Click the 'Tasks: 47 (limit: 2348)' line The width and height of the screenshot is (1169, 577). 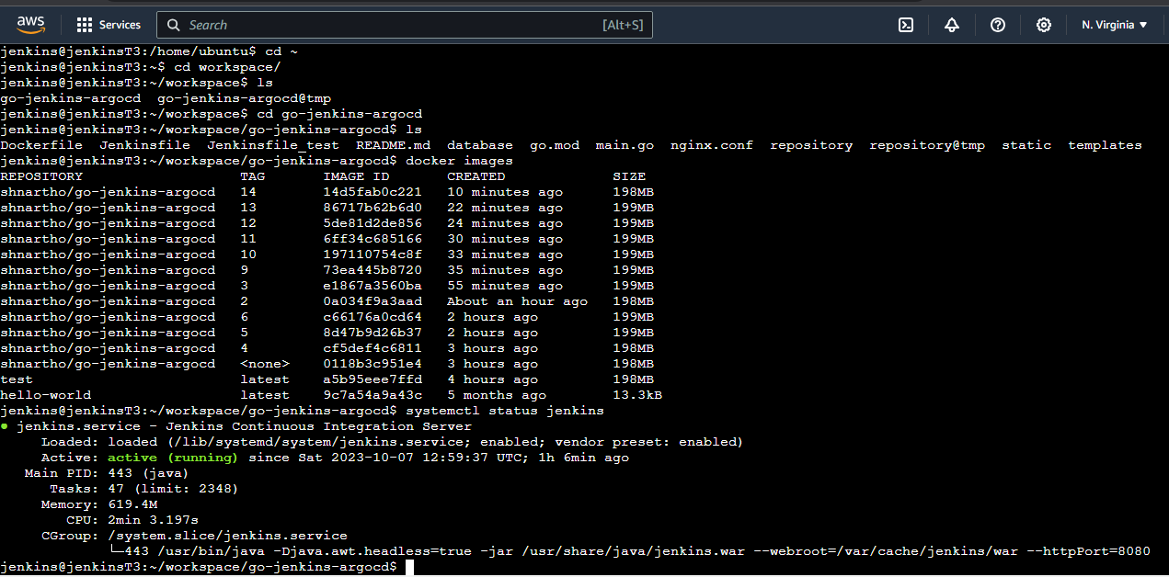[x=143, y=489]
